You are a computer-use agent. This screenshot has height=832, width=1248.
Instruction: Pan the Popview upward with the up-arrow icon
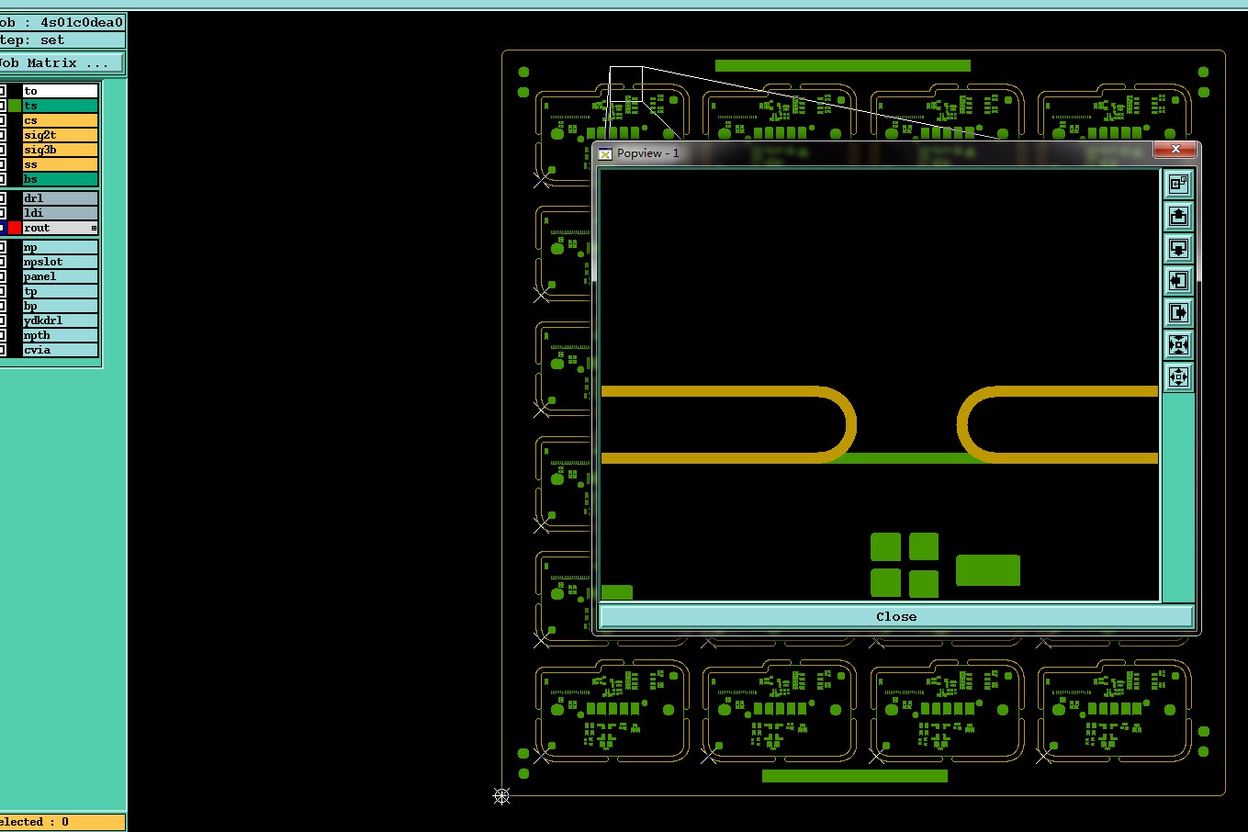point(1178,216)
